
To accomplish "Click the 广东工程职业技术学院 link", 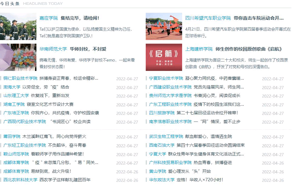I will [x=170, y=104].
